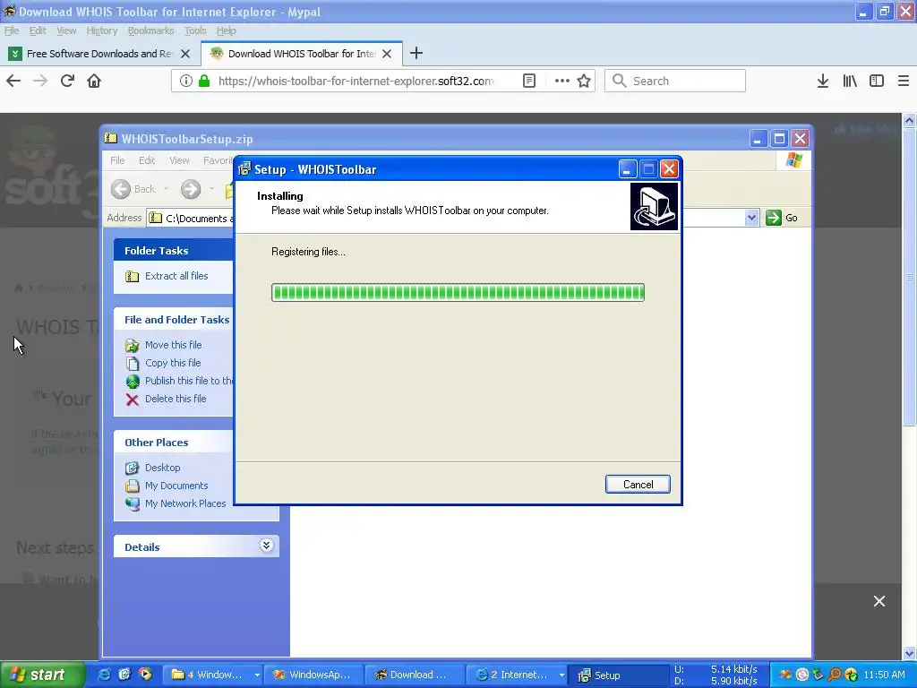Click the red Delete this file icon
Screen dimensions: 917x688
point(133,400)
